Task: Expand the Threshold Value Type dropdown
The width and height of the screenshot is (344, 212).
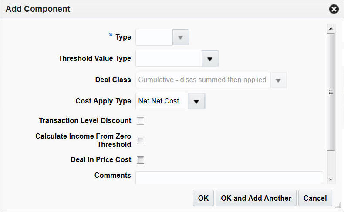Action: click(x=210, y=59)
